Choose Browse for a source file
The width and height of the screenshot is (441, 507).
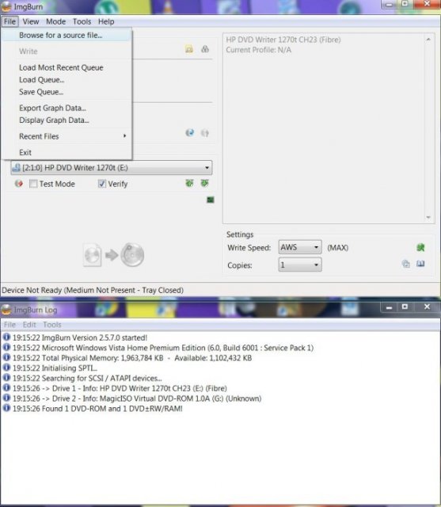[67, 35]
